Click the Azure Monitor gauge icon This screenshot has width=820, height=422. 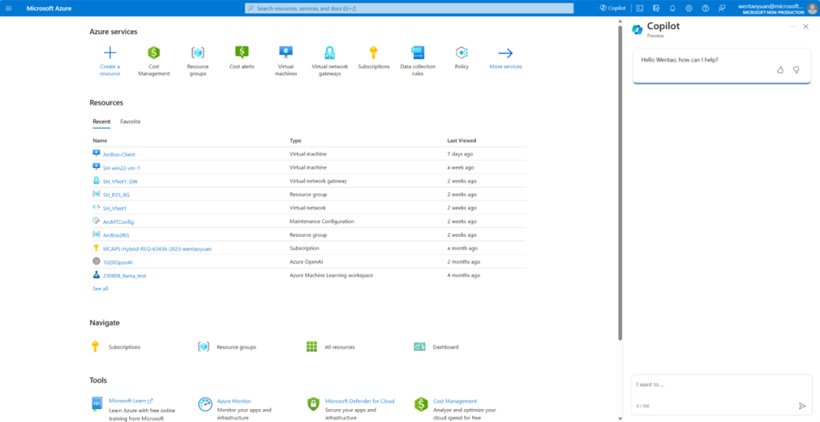click(x=205, y=405)
